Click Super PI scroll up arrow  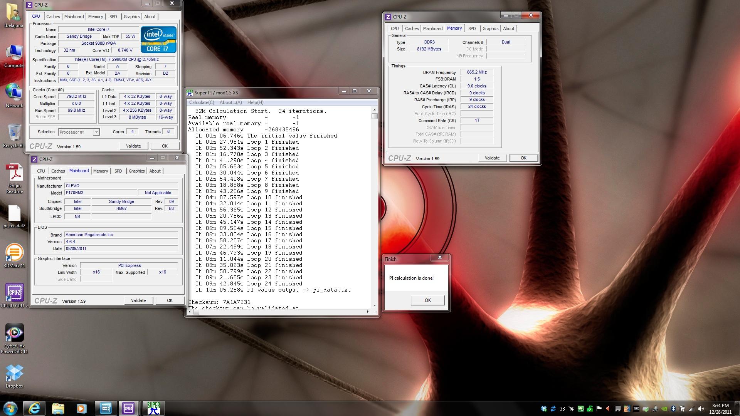[375, 110]
